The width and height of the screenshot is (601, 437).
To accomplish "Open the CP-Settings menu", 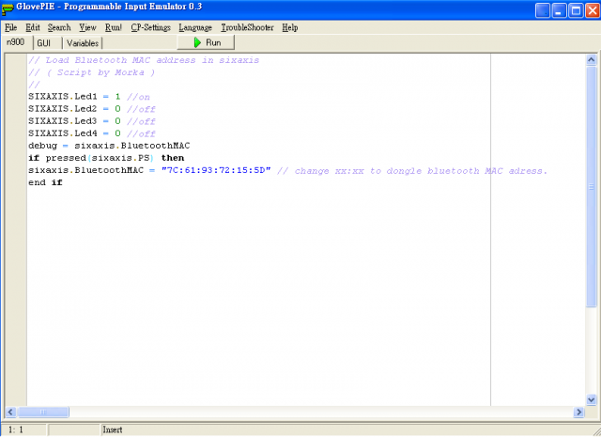I will 150,27.
